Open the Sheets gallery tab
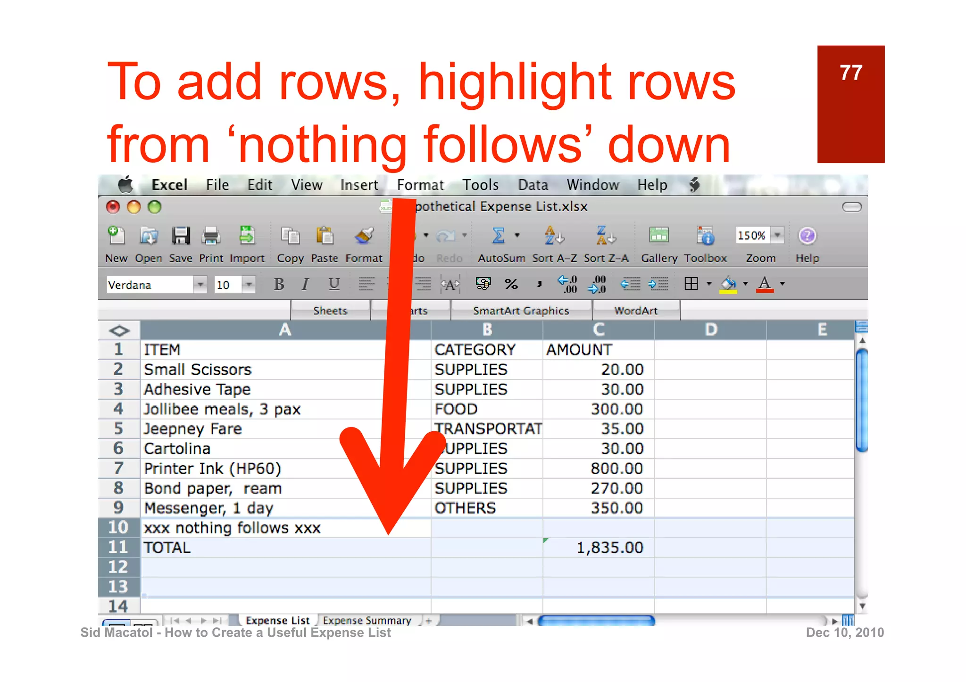966x682 pixels. pyautogui.click(x=330, y=311)
